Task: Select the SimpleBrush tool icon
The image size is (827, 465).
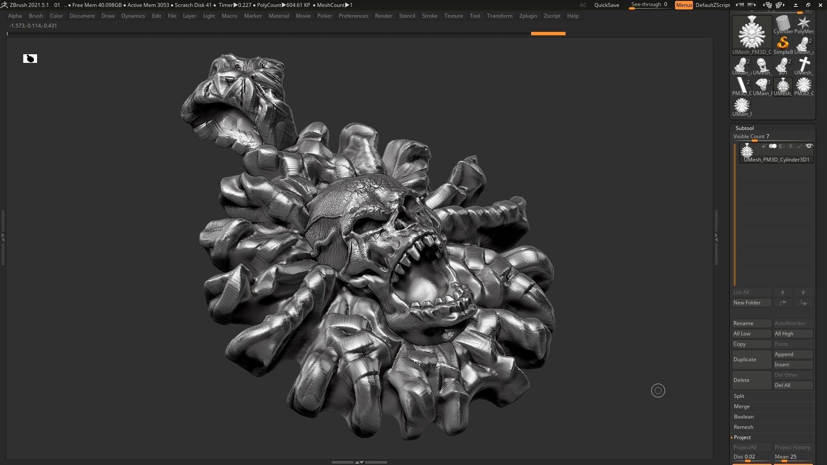Action: [783, 44]
